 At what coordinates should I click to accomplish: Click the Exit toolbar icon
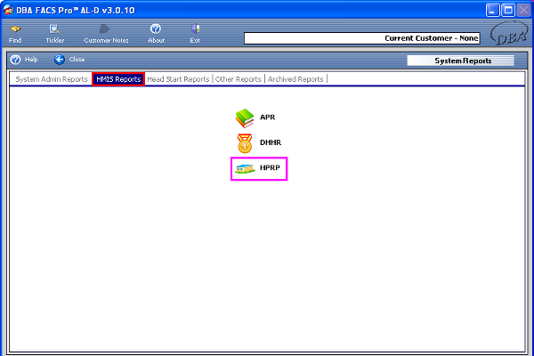(195, 29)
